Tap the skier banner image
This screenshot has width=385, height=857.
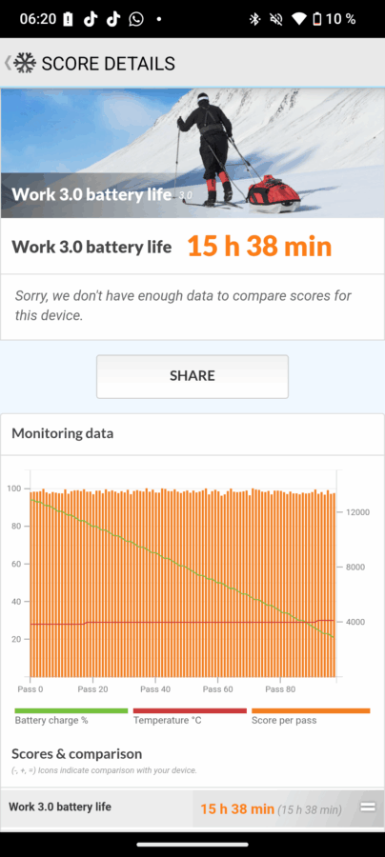coord(192,153)
